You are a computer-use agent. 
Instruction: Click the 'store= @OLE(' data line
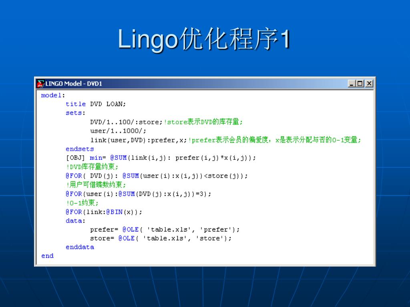[161, 239]
